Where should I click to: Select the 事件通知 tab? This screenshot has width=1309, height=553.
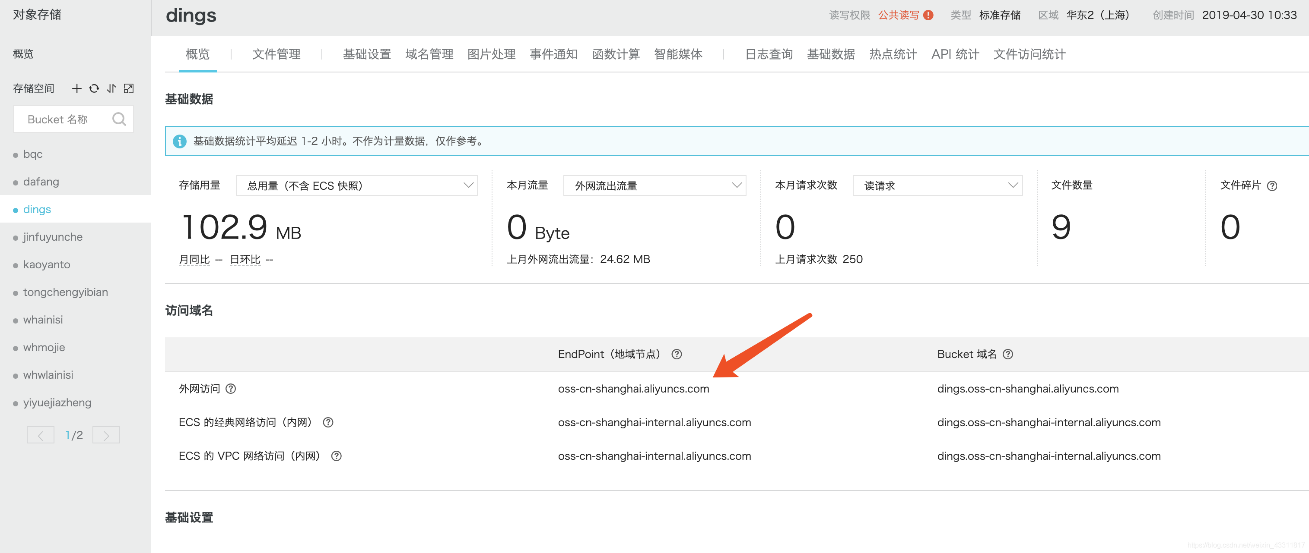554,54
